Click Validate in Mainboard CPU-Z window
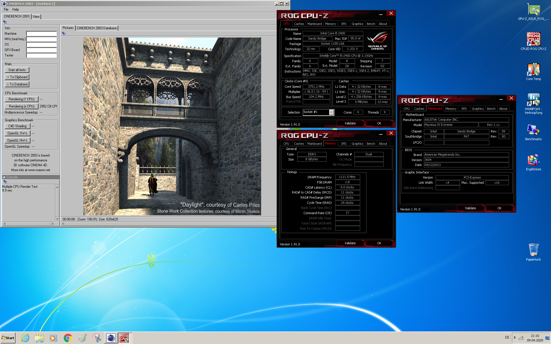 470,208
